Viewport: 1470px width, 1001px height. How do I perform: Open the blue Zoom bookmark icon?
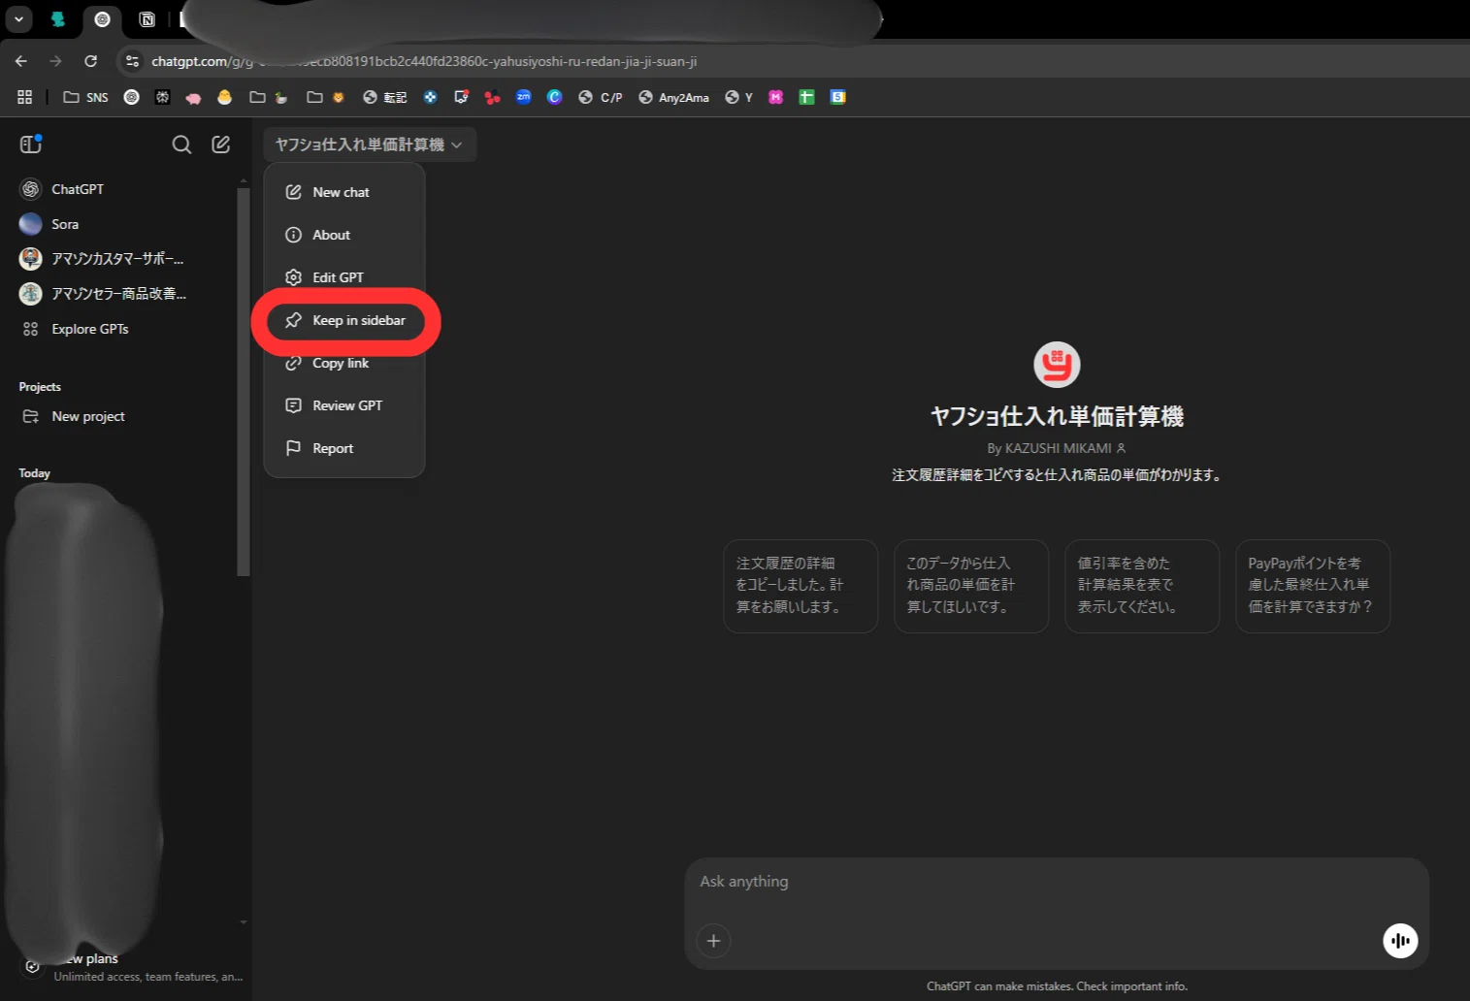click(x=524, y=97)
